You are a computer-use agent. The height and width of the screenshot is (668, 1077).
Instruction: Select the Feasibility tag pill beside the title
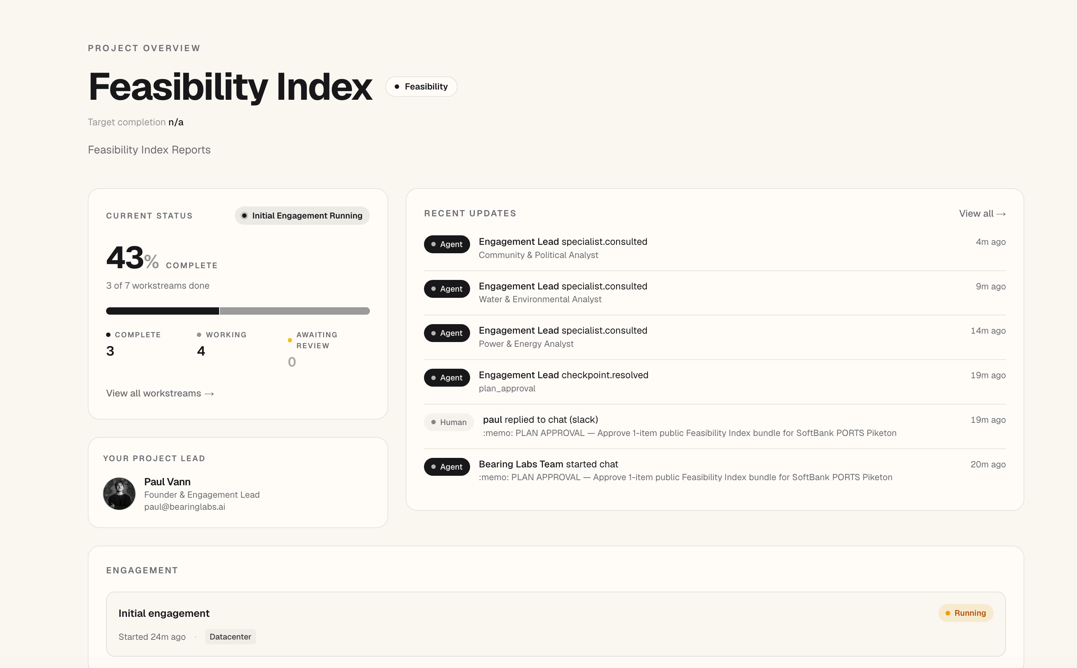[x=421, y=87]
